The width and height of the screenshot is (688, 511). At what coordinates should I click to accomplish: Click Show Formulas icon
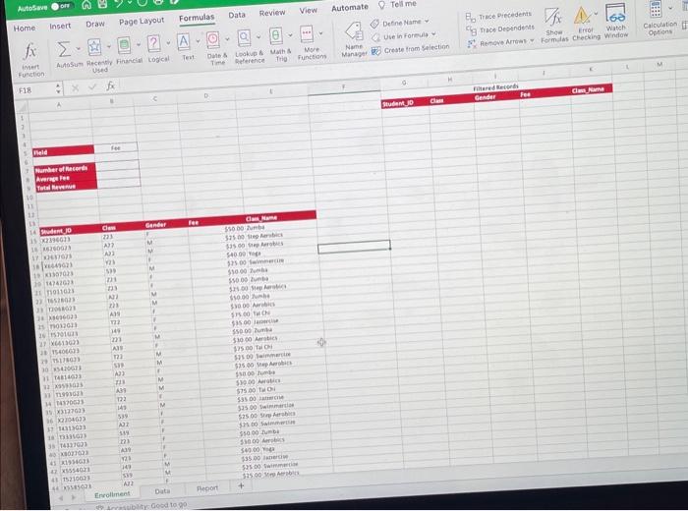tap(552, 18)
